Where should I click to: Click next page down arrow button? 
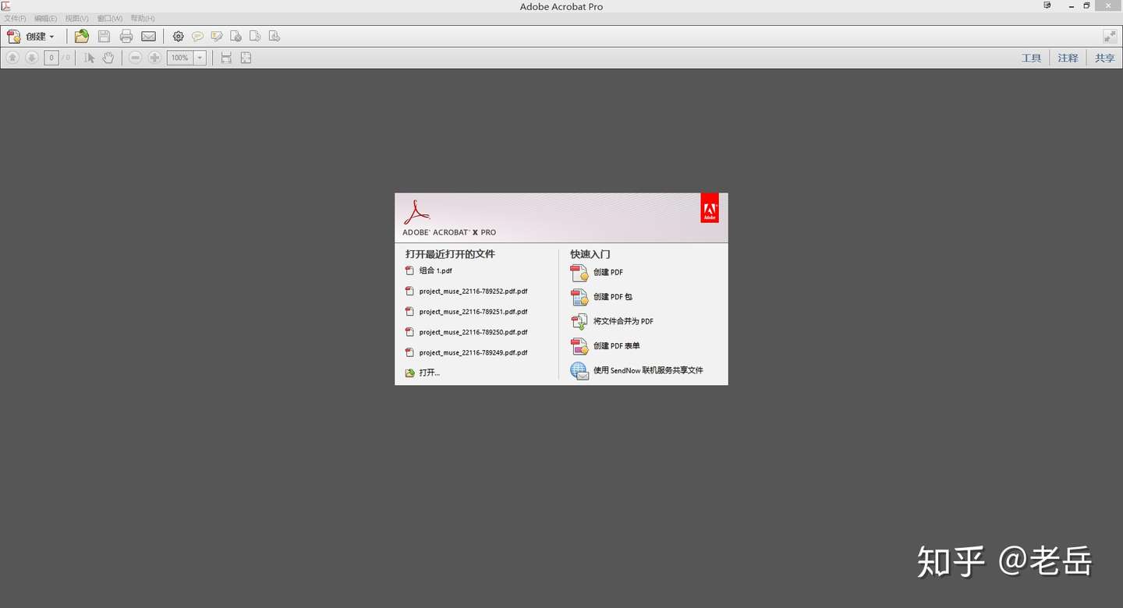pyautogui.click(x=32, y=58)
